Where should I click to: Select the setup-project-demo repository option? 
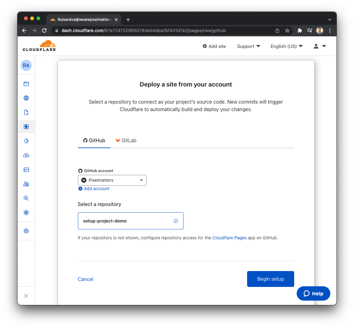(131, 221)
